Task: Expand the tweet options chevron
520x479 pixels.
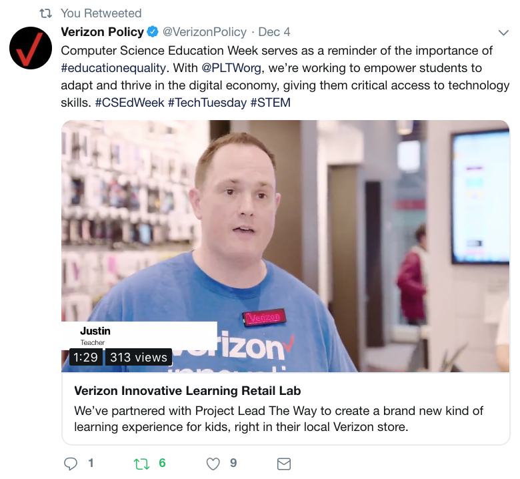Action: (x=503, y=33)
